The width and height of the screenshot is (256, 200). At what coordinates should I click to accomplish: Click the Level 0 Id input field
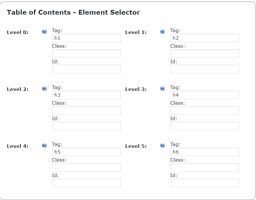coord(86,69)
